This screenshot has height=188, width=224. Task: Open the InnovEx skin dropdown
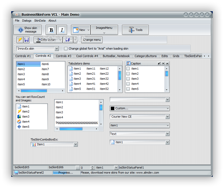(x=57, y=49)
